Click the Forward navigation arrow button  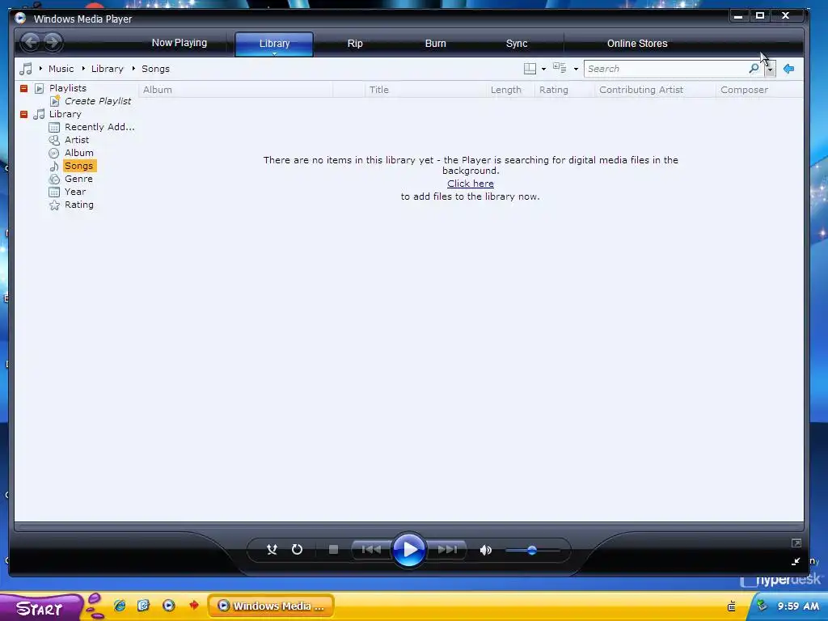point(53,42)
